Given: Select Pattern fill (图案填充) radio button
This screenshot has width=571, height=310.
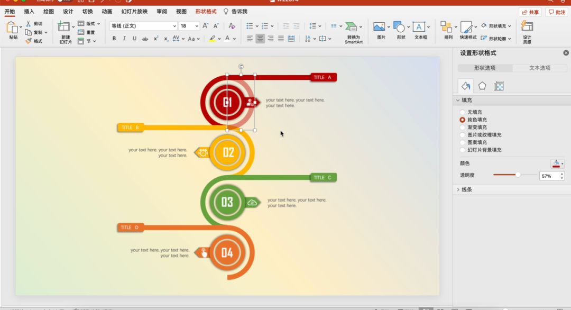Looking at the screenshot, I should (463, 142).
